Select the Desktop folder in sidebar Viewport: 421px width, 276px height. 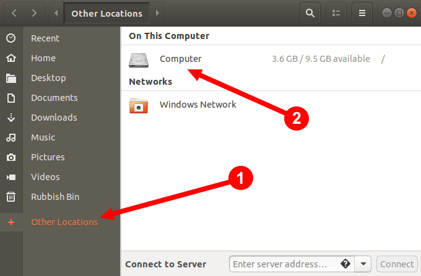point(48,78)
